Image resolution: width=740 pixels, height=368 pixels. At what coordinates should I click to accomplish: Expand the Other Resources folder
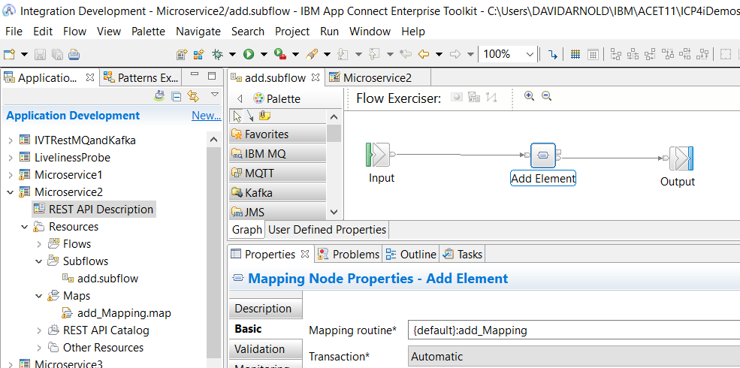39,348
